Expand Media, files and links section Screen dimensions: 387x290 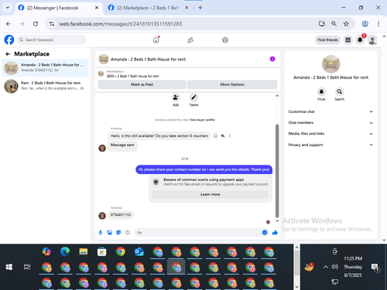coord(330,134)
